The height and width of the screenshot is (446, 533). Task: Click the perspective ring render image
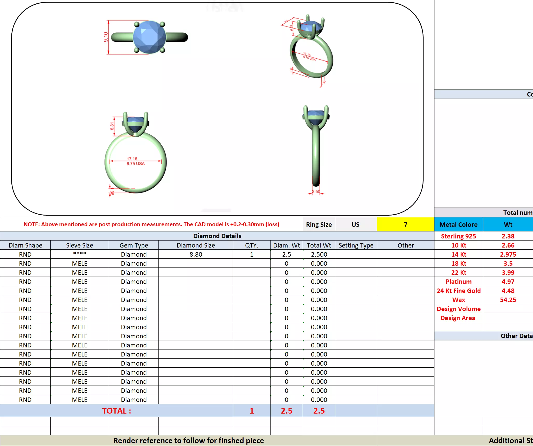(x=310, y=49)
